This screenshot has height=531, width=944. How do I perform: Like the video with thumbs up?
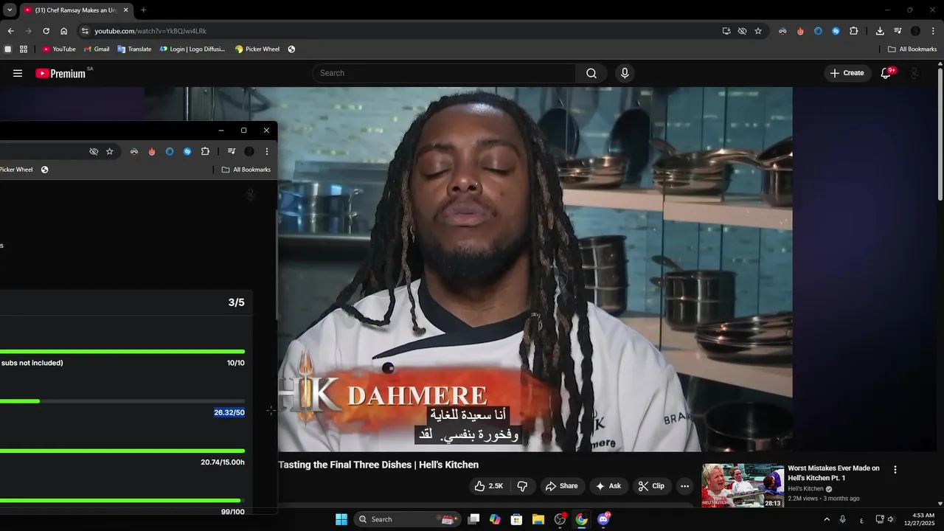(488, 486)
